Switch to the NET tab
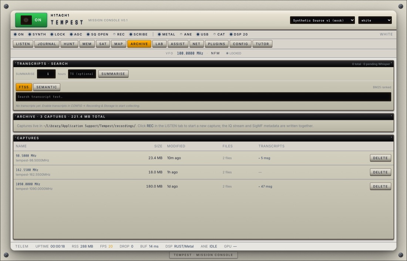 point(196,44)
